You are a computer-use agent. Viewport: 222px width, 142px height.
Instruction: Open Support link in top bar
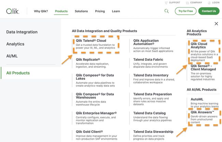173,2
